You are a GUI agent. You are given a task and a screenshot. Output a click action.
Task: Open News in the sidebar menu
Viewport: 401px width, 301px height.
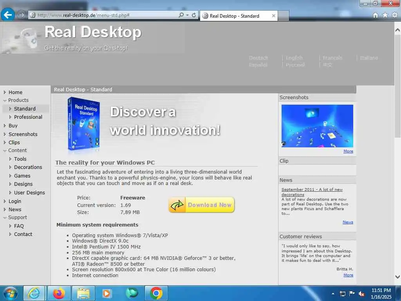tap(15, 210)
